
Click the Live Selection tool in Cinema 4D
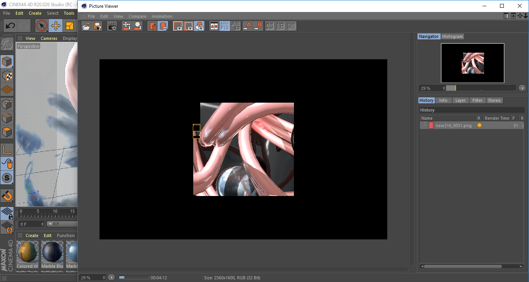(41, 26)
